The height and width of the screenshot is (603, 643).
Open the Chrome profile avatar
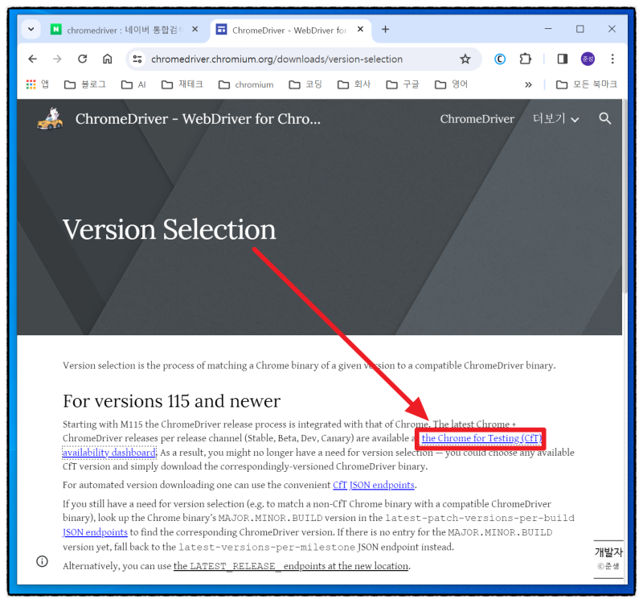point(588,59)
